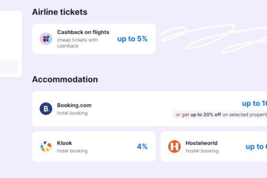Click the hostel booking subtitle under Hostelworld
This screenshot has width=267, height=178.
[x=202, y=151]
